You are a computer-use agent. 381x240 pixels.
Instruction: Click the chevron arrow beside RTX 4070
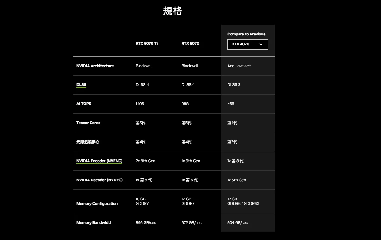click(x=261, y=44)
